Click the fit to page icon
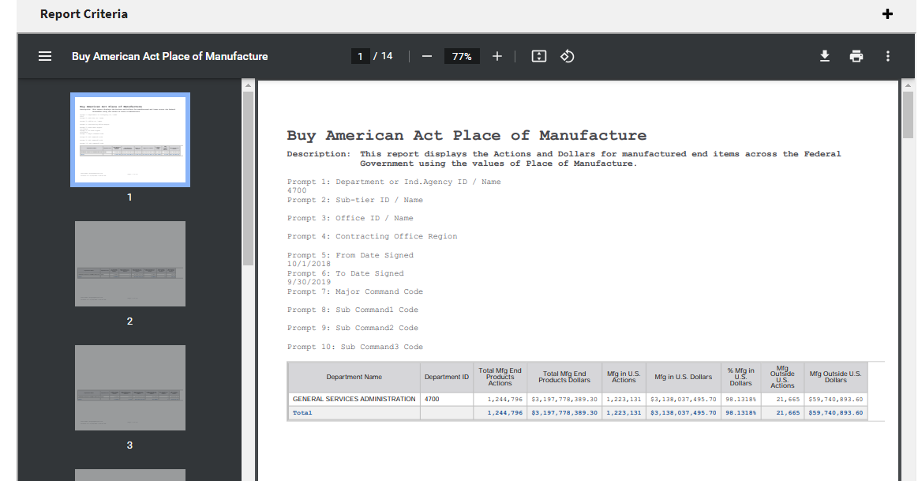 pyautogui.click(x=538, y=56)
